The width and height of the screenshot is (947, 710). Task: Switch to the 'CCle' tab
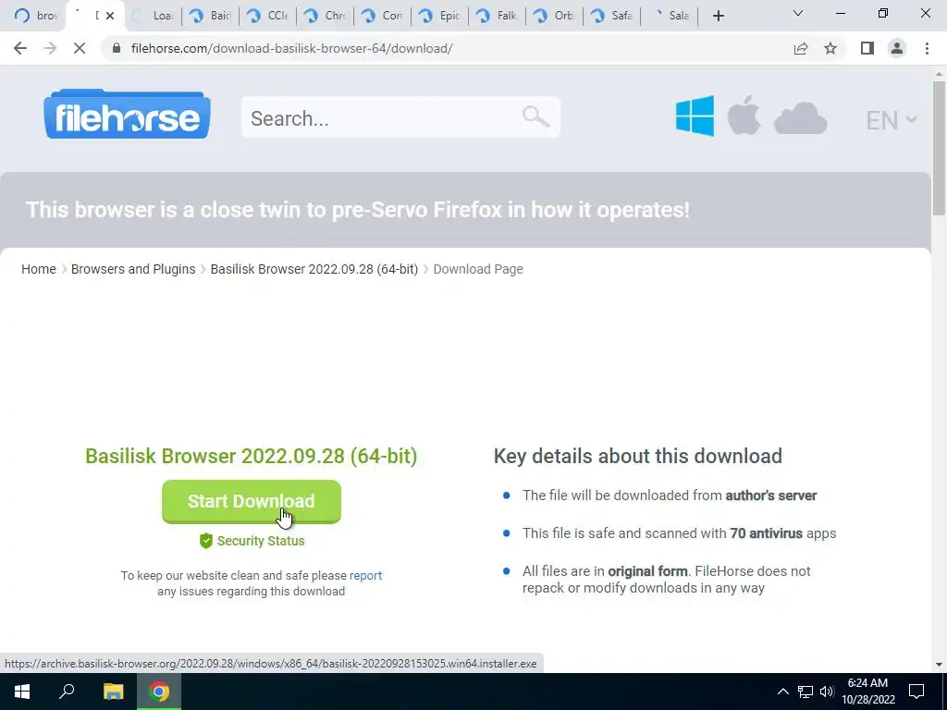tap(267, 16)
